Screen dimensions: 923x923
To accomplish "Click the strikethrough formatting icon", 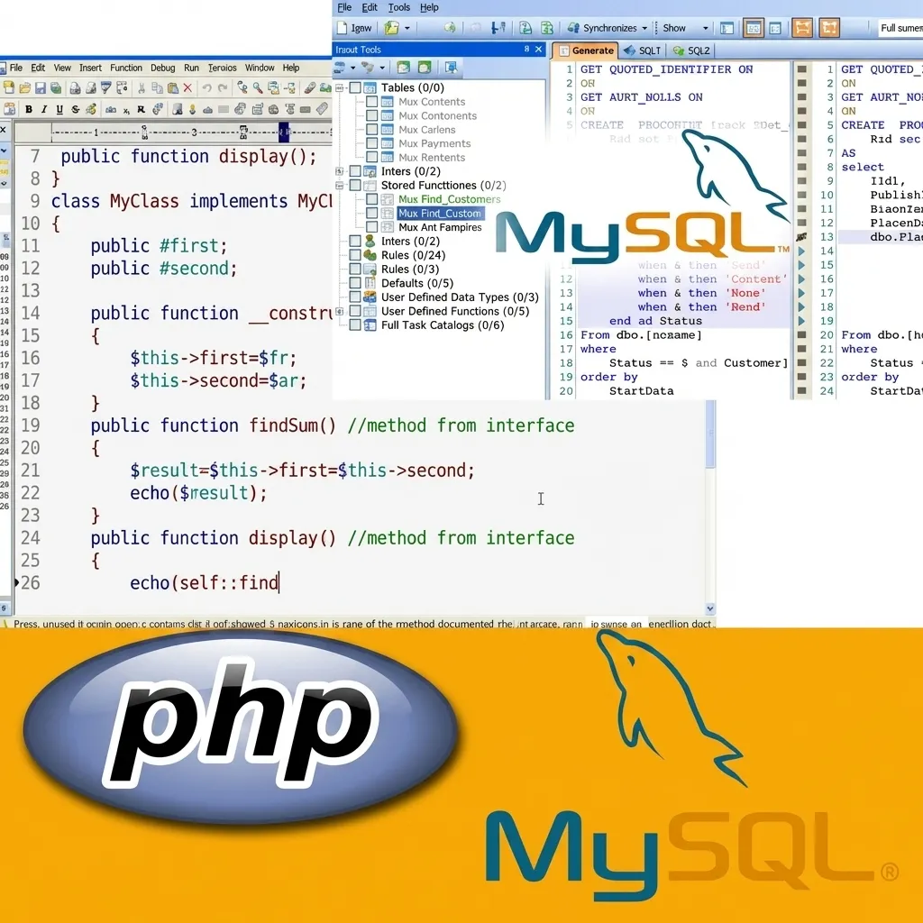I will (x=78, y=108).
